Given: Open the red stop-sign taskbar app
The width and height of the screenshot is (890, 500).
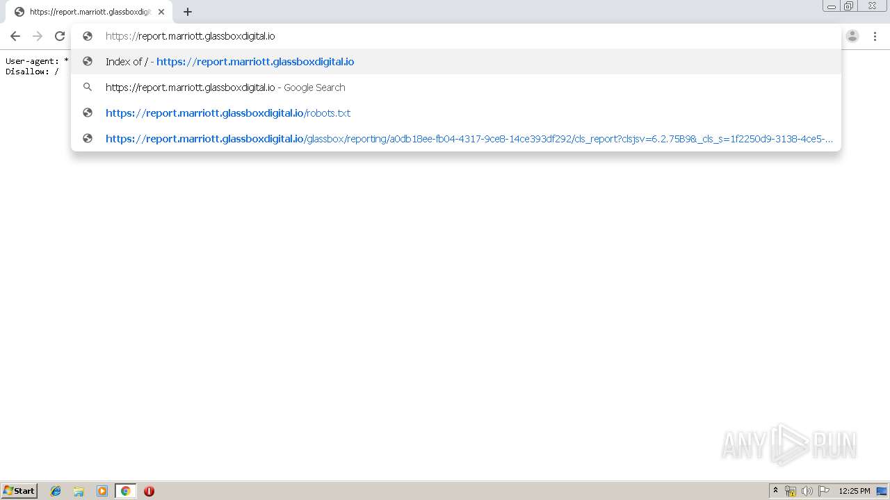Looking at the screenshot, I should [149, 491].
